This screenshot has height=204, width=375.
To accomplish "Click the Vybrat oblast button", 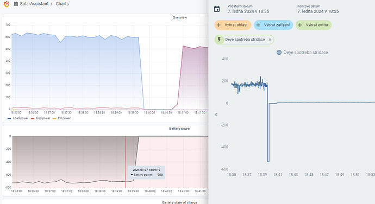I will pos(233,25).
